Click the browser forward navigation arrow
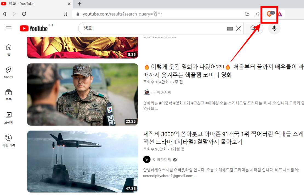Screen dimensions: 304x196 point(14,14)
